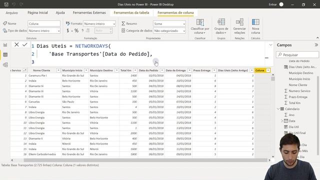Viewport: 320px width, 180px height.
Task: Select Nome Cliente field in Campos
Action: tap(298, 85)
